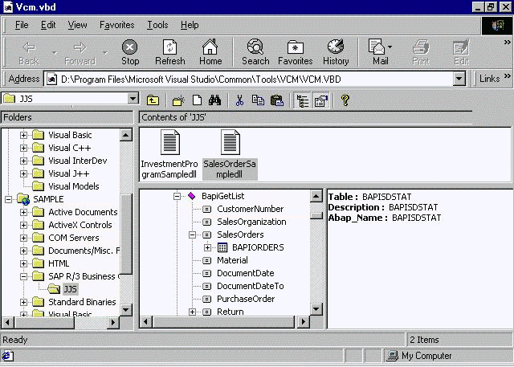Collapse the SalesOrders node
The width and height of the screenshot is (514, 367).
[x=193, y=234]
